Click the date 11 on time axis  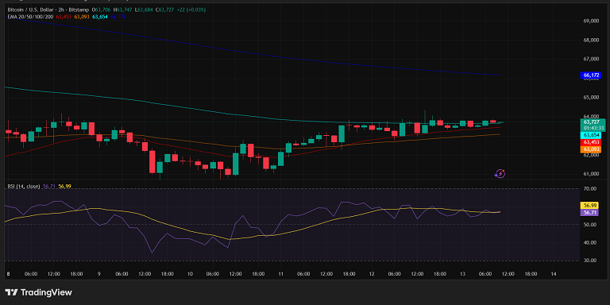[x=281, y=274]
